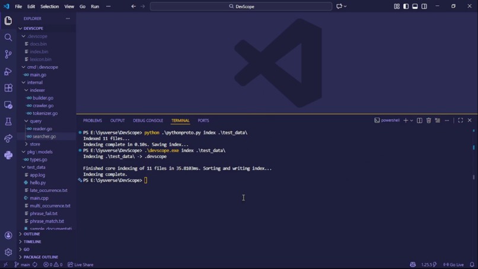The height and width of the screenshot is (269, 478).
Task: Toggle secondary side bar visibility
Action: 424,7
